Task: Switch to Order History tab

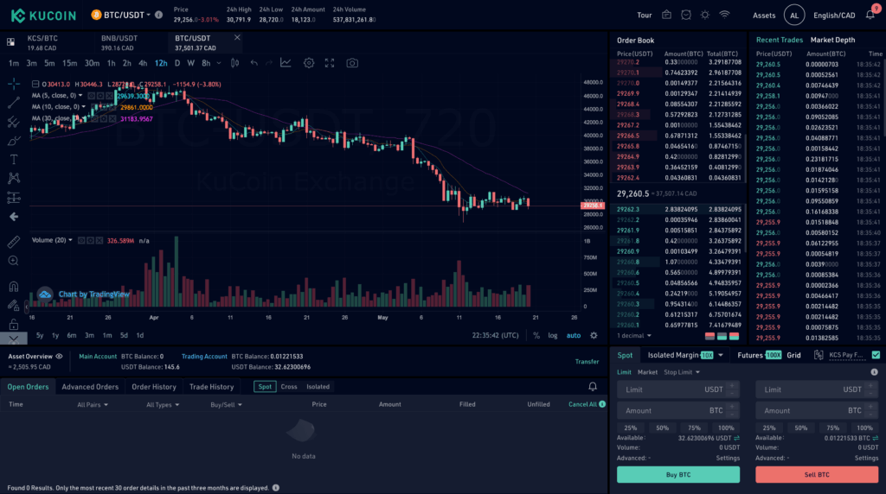Action: [154, 387]
